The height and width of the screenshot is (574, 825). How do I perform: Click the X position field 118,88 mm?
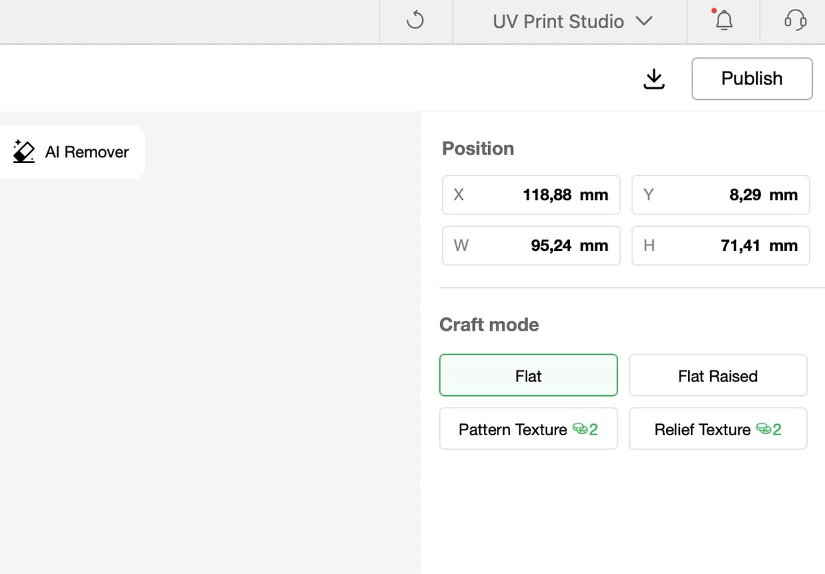coord(531,195)
